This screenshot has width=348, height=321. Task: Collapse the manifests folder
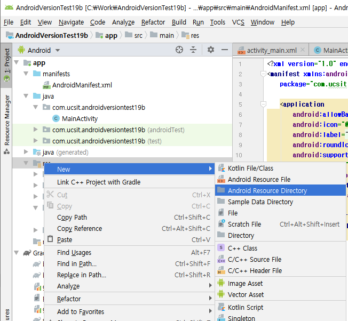[x=26, y=74]
